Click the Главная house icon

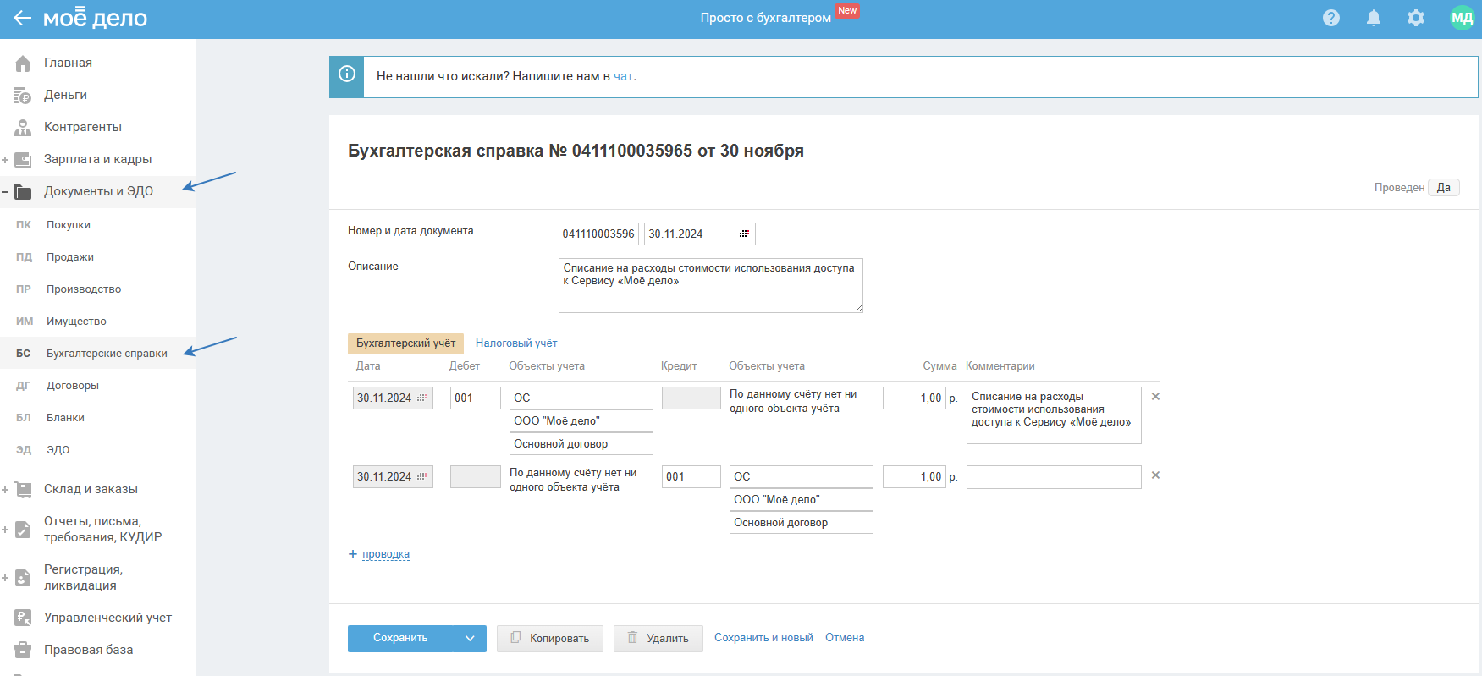(x=23, y=63)
